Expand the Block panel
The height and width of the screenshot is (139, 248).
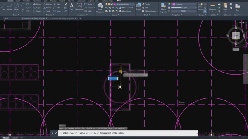click(x=147, y=15)
